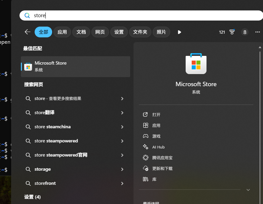Click the profile badge showing 8
The width and height of the screenshot is (263, 204).
click(245, 32)
